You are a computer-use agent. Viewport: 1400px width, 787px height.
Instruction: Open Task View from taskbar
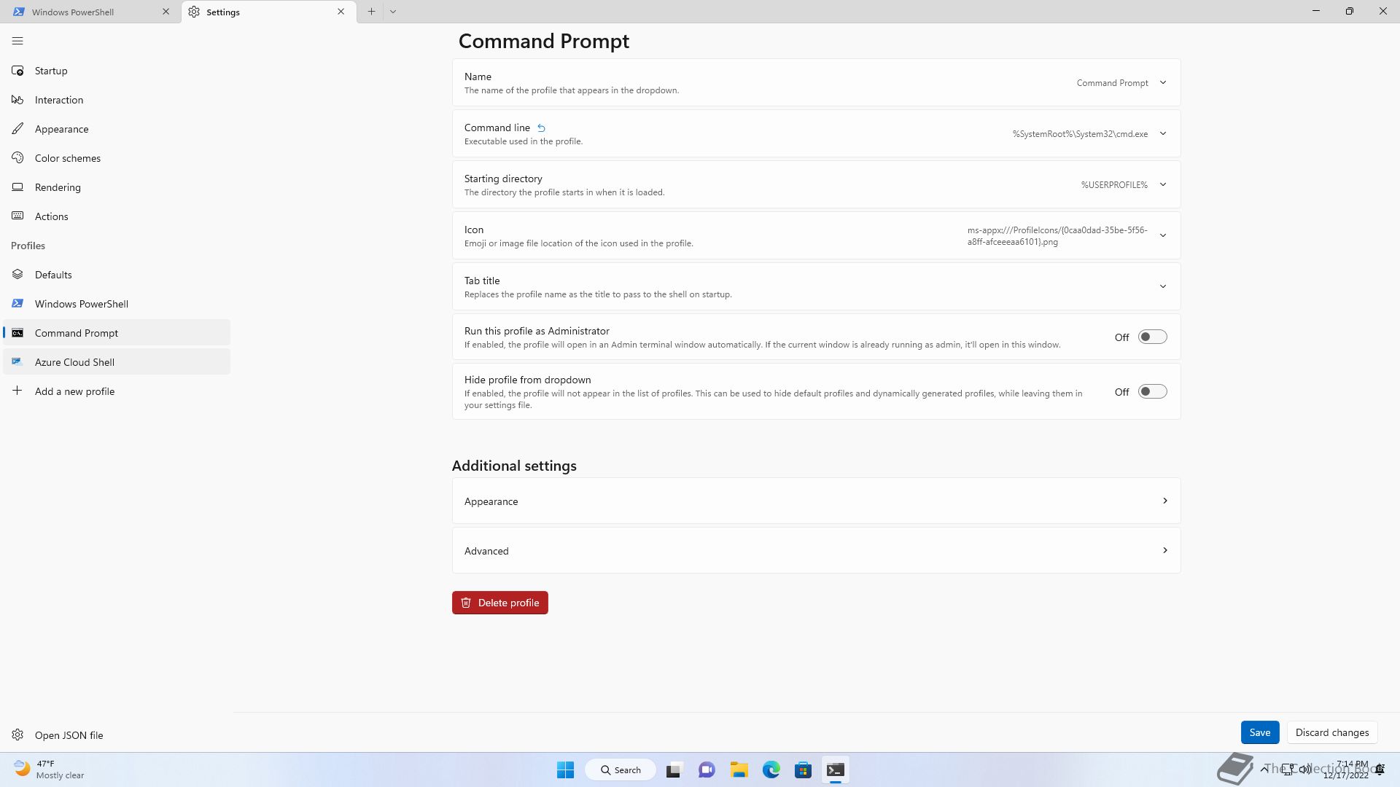tap(674, 770)
